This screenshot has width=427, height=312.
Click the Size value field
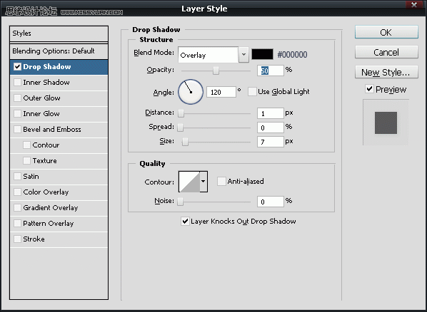click(x=271, y=142)
